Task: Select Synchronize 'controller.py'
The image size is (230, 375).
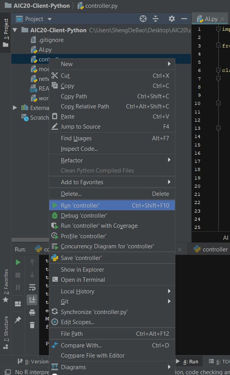Action: pos(112,312)
